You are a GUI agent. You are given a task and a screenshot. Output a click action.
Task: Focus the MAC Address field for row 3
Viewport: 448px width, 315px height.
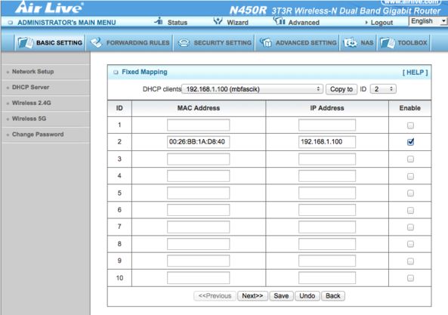(x=198, y=159)
